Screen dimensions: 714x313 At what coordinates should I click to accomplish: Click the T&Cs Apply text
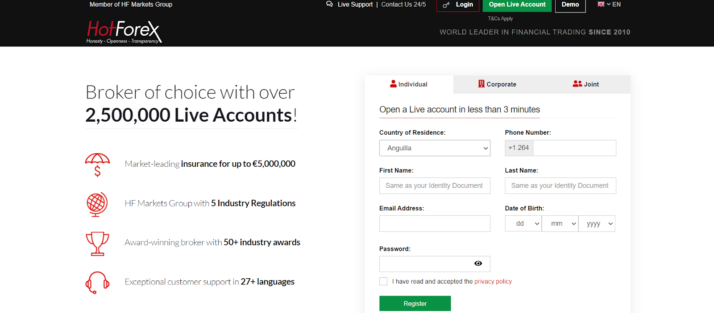tap(500, 19)
